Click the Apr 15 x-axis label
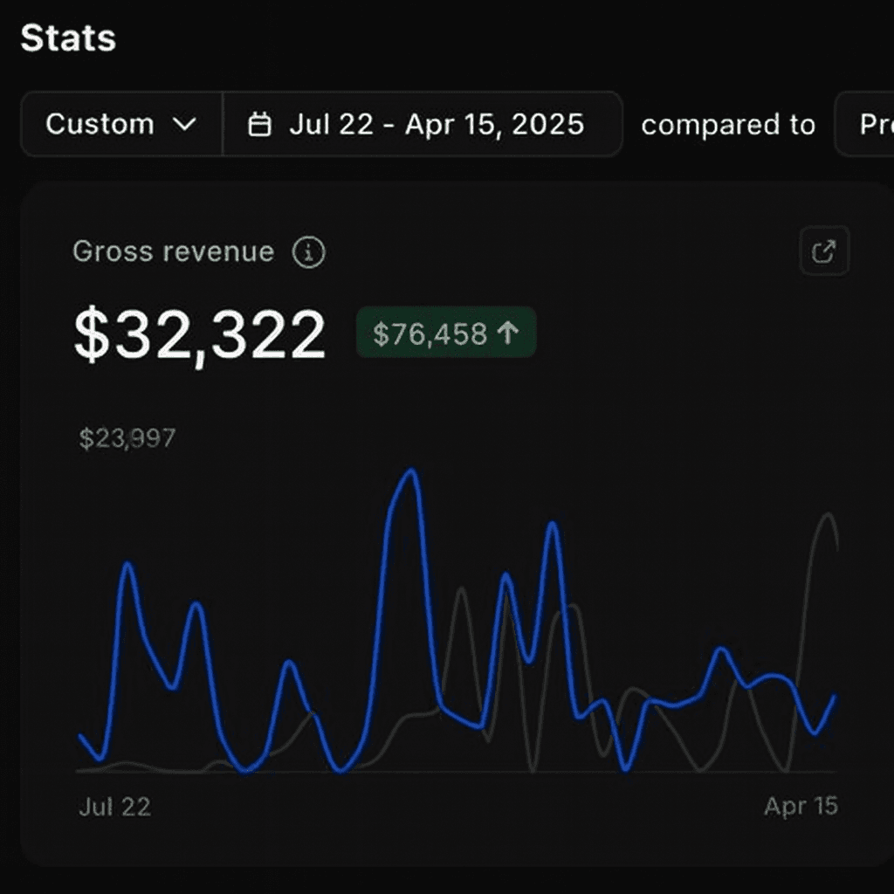Viewport: 894px width, 894px height. click(x=801, y=807)
